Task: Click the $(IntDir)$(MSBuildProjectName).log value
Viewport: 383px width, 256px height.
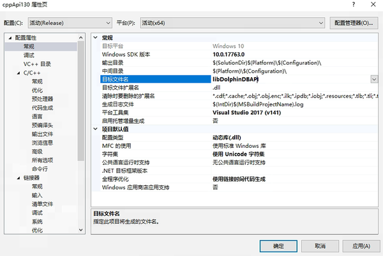Action: [258, 104]
